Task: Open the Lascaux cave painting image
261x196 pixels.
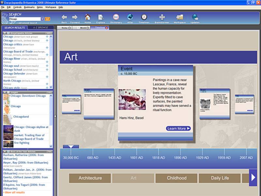Action: coord(132,100)
